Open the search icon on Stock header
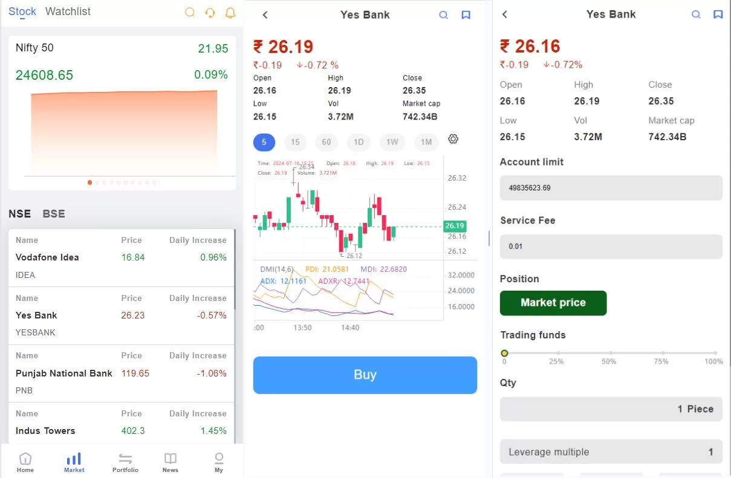The width and height of the screenshot is (731, 478). coord(190,12)
